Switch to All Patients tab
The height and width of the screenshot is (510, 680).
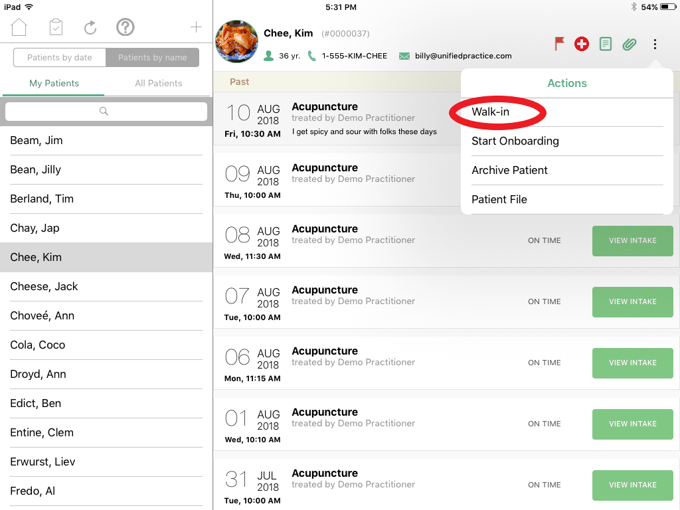tap(158, 83)
